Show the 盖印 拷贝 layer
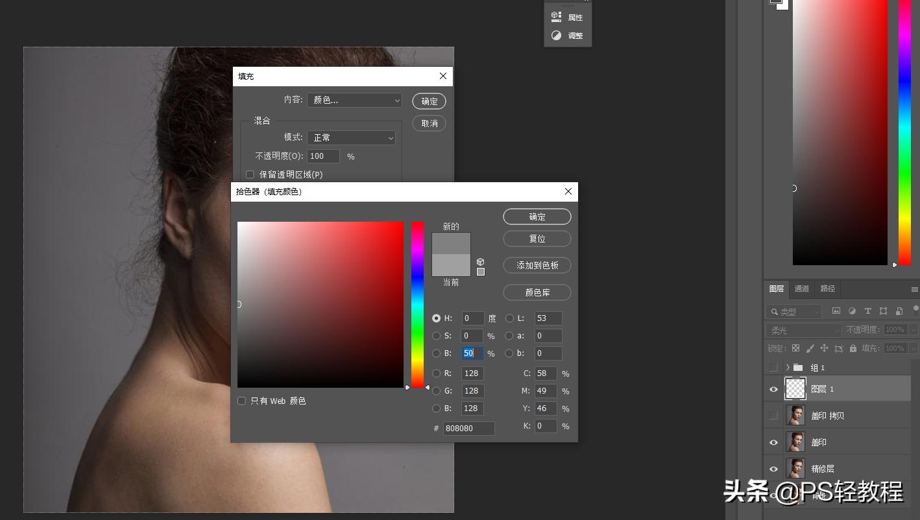Viewport: 920px width, 520px height. coord(773,415)
